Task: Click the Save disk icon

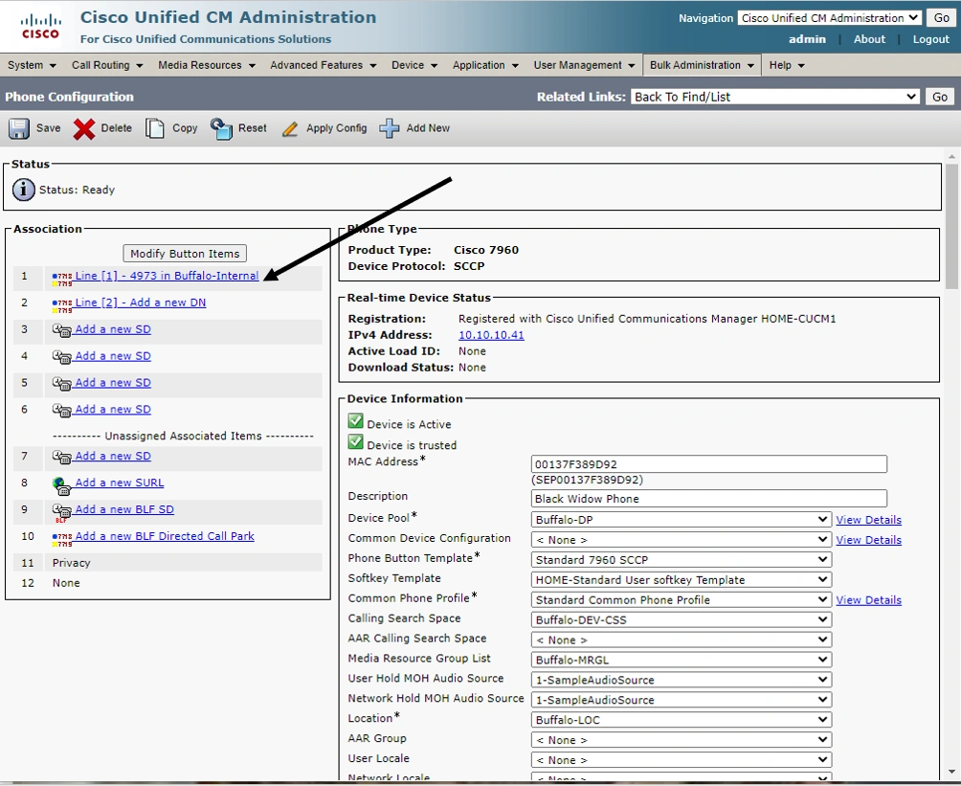Action: click(19, 128)
